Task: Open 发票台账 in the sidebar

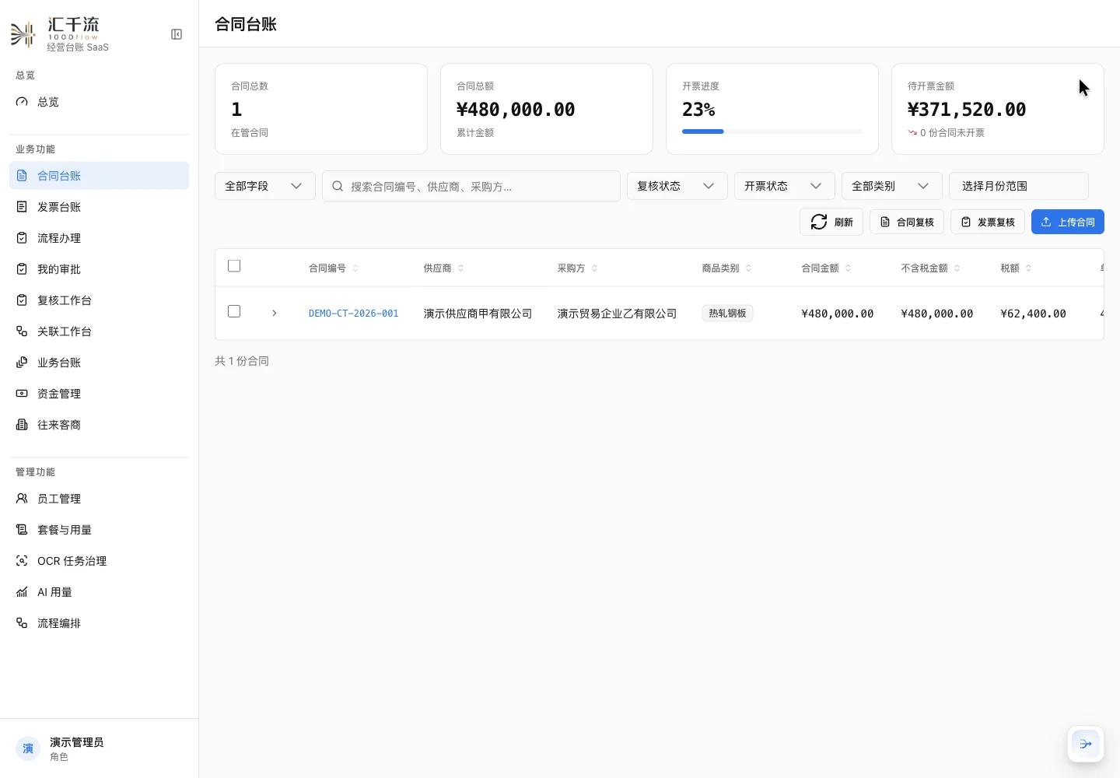Action: coord(99,207)
